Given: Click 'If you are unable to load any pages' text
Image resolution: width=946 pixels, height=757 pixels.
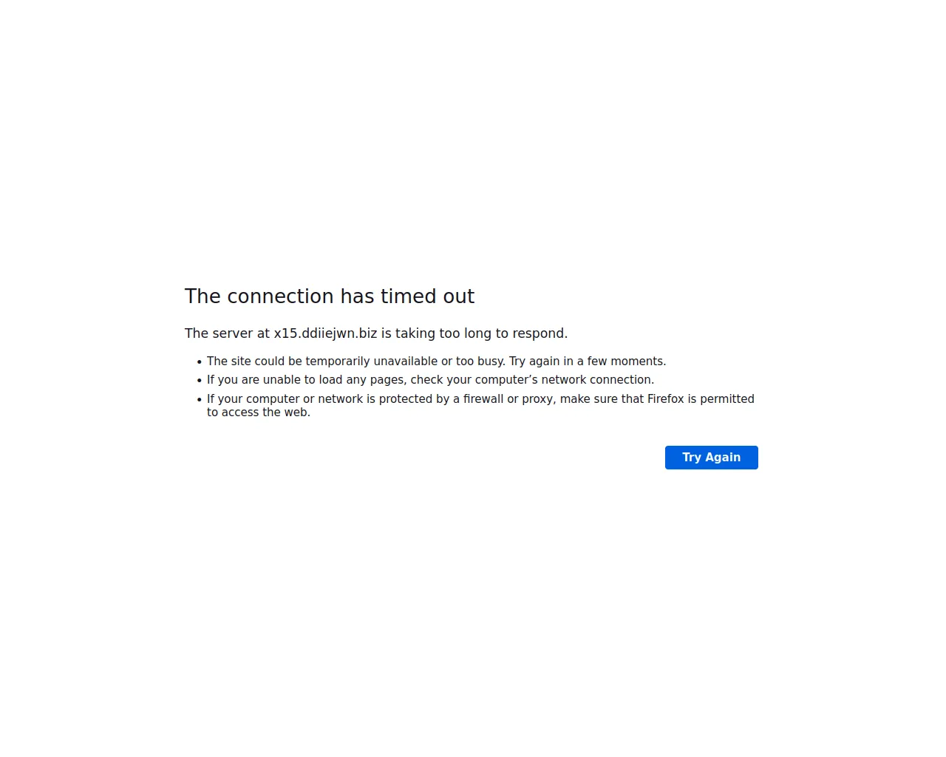Looking at the screenshot, I should [x=306, y=380].
